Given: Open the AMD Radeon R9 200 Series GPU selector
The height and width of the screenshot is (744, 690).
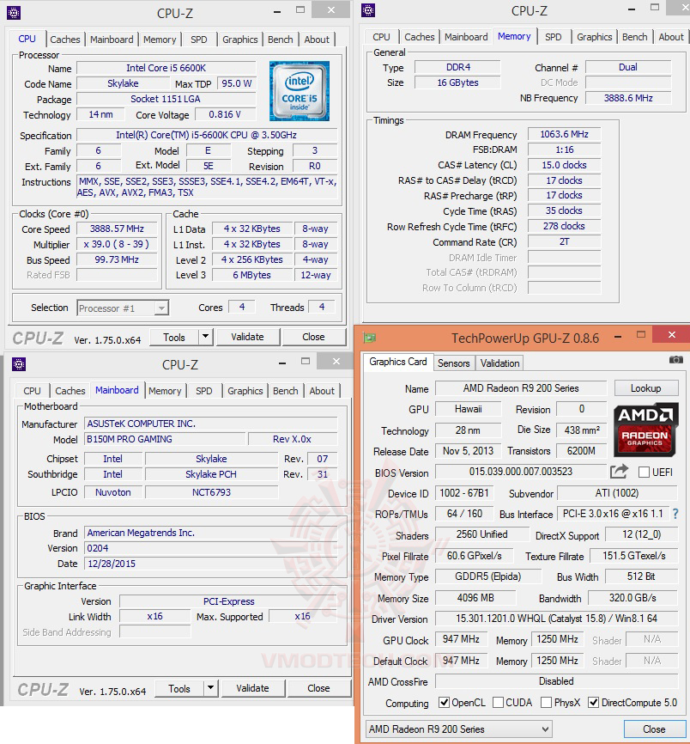Looking at the screenshot, I should click(459, 729).
